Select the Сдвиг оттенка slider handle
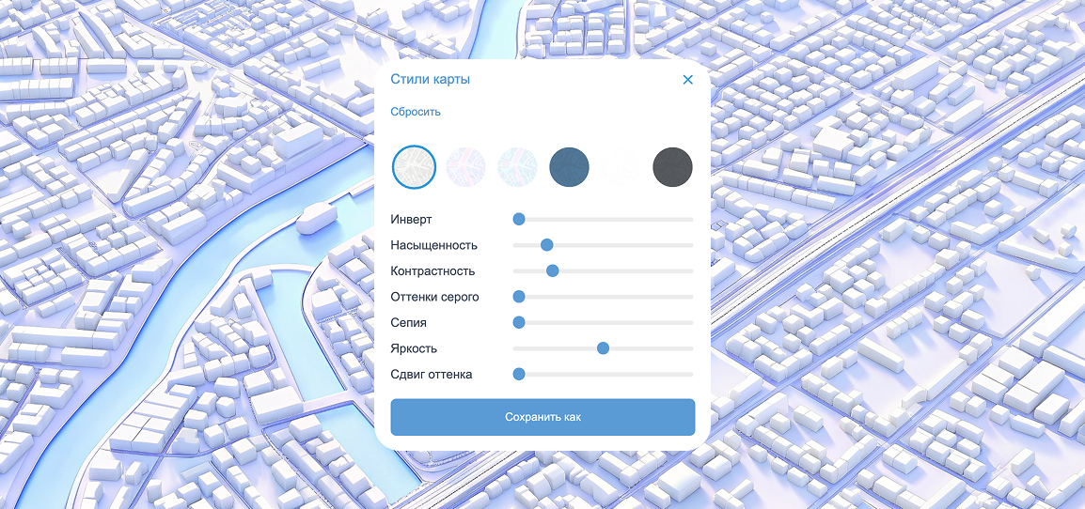Viewport: 1085px width, 509px height. click(518, 374)
